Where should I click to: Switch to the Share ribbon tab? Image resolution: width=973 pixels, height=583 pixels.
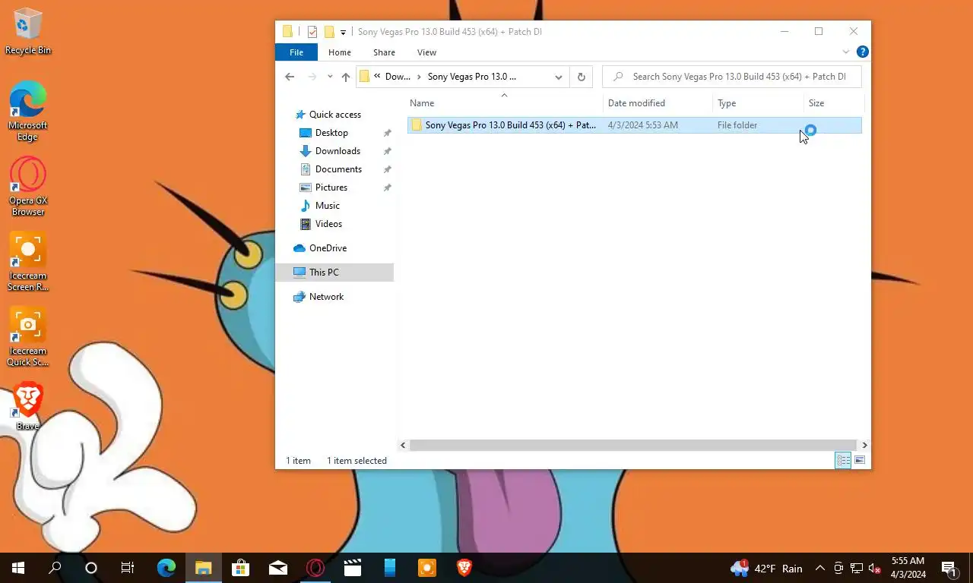[x=384, y=52]
